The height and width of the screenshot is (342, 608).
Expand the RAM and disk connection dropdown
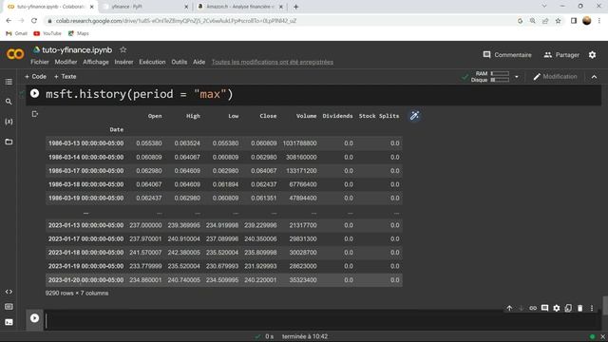pyautogui.click(x=517, y=77)
